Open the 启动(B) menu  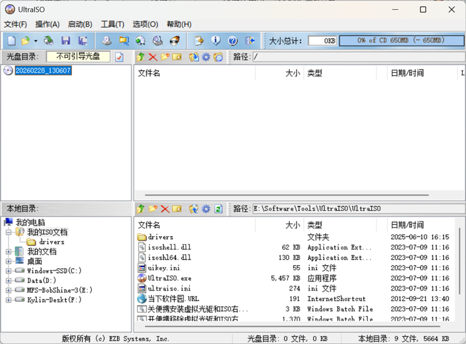80,24
